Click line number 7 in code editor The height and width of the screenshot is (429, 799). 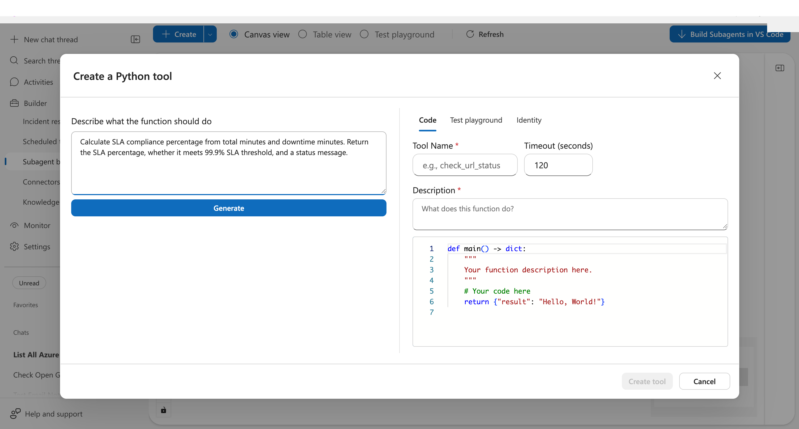point(431,312)
